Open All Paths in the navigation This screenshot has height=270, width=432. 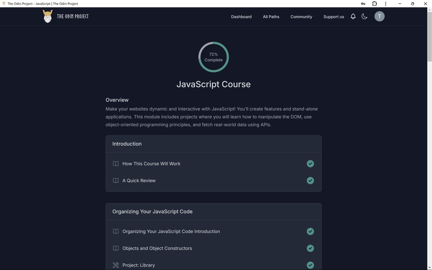point(271,17)
